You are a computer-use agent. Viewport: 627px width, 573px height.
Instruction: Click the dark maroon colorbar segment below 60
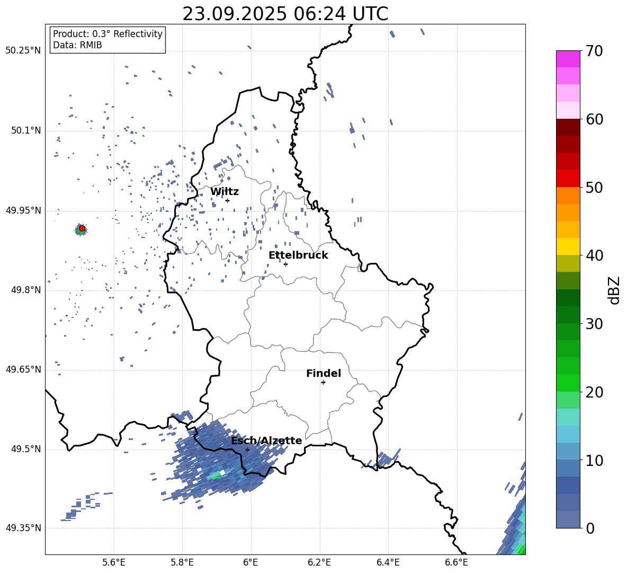coord(568,127)
